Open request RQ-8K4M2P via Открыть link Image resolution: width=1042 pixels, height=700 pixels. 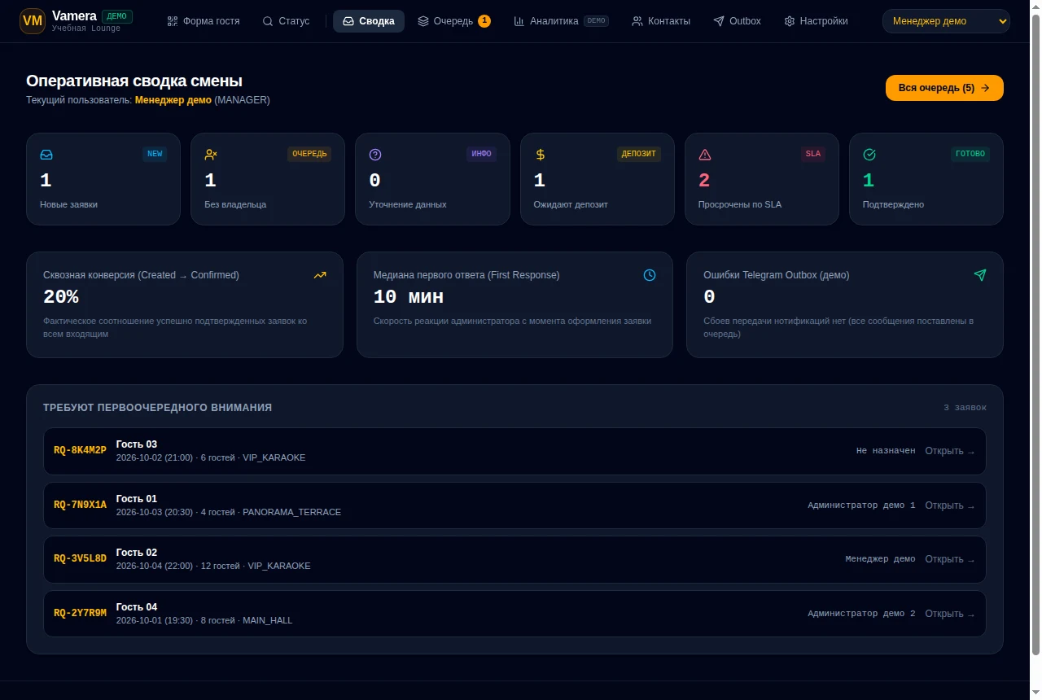coord(949,451)
